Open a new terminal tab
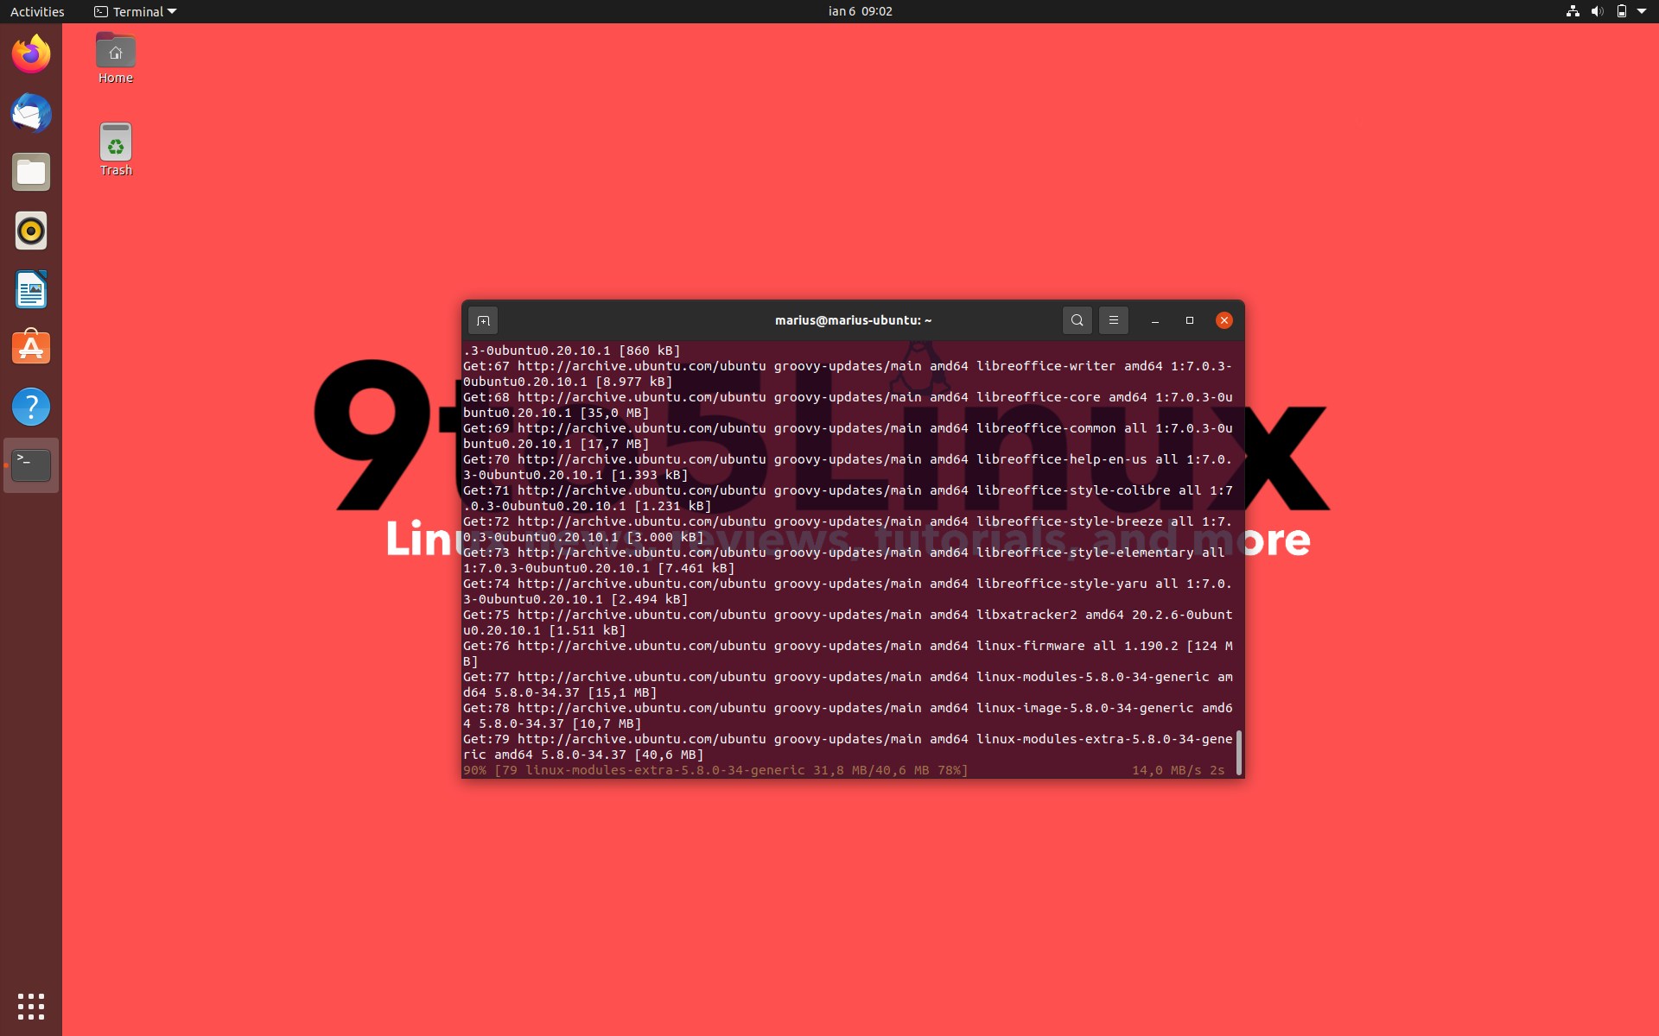Screen dimensions: 1659x1036 (482, 319)
